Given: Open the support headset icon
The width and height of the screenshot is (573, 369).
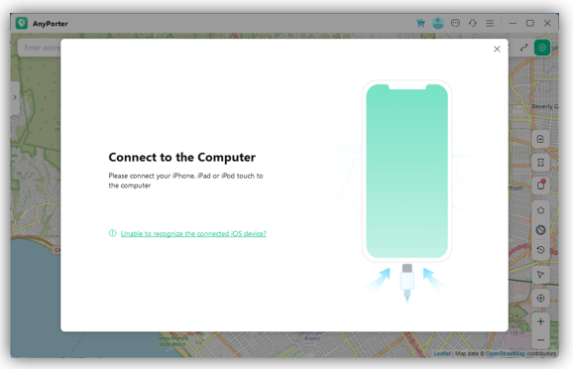Looking at the screenshot, I should (x=473, y=24).
